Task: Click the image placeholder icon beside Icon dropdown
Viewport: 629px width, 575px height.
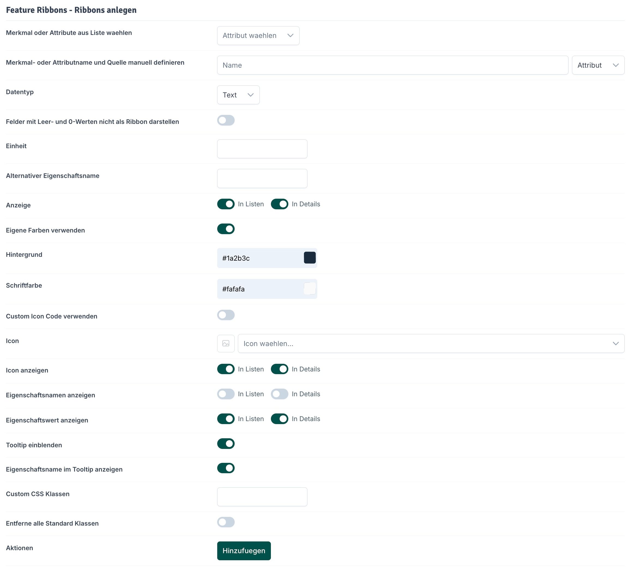Action: tap(226, 343)
